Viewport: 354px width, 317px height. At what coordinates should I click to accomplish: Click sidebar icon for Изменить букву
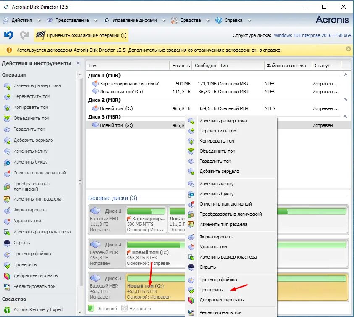coord(7,162)
